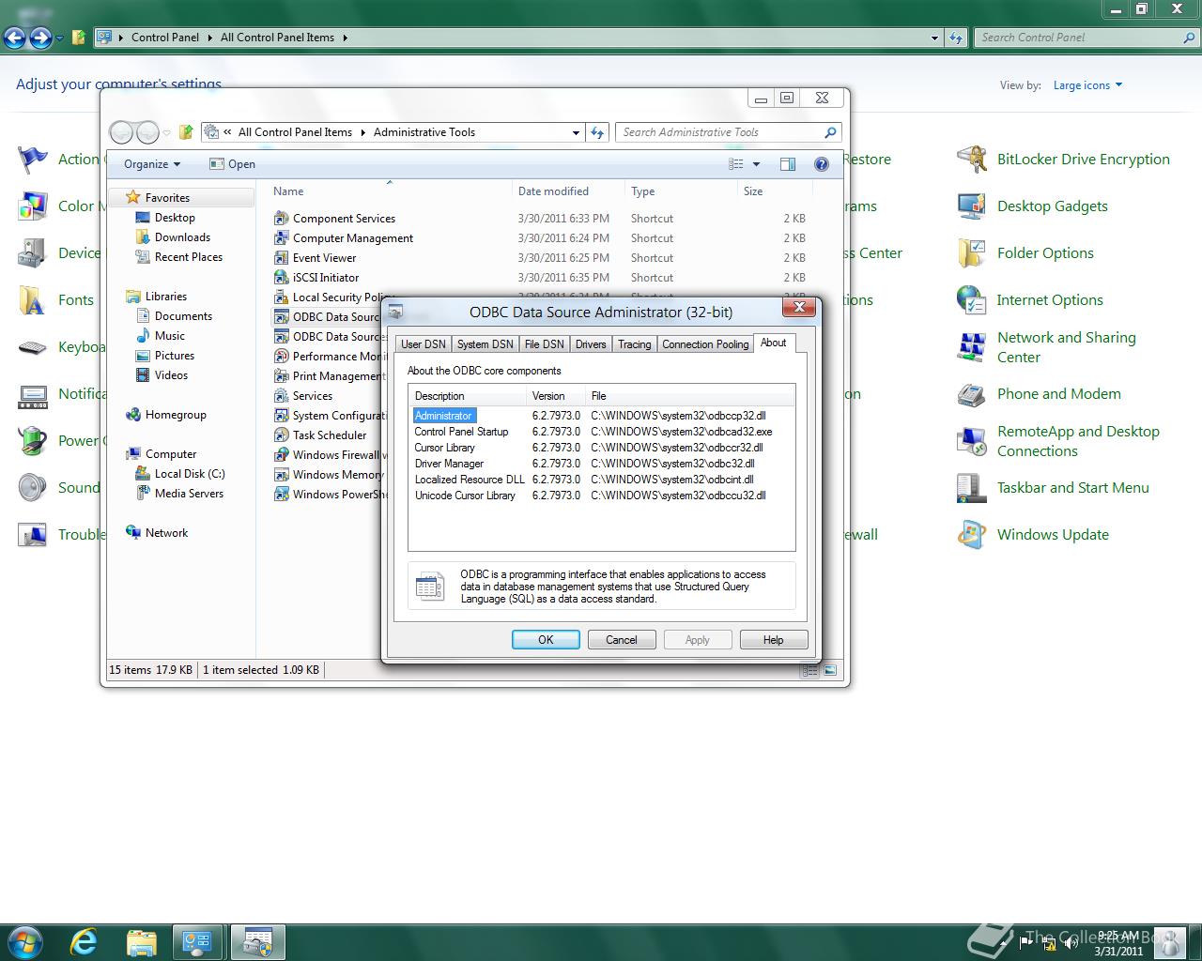Expand the view options dropdown arrow

[756, 164]
